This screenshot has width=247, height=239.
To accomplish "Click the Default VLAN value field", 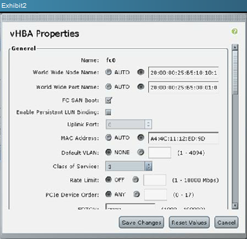I will click(x=160, y=153).
